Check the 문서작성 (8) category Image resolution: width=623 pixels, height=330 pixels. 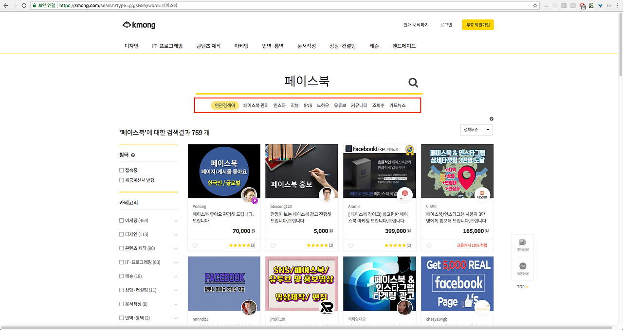click(x=121, y=304)
